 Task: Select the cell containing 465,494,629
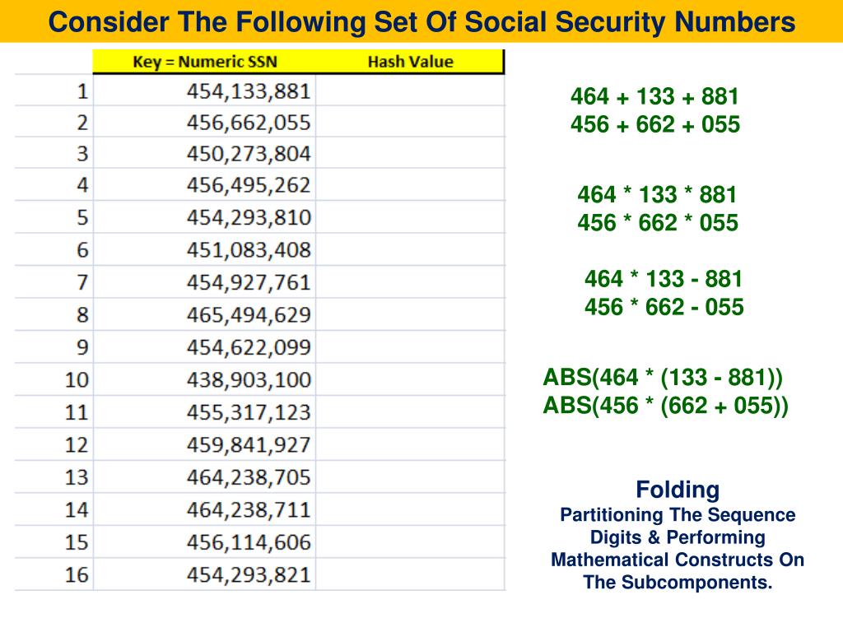tap(204, 314)
